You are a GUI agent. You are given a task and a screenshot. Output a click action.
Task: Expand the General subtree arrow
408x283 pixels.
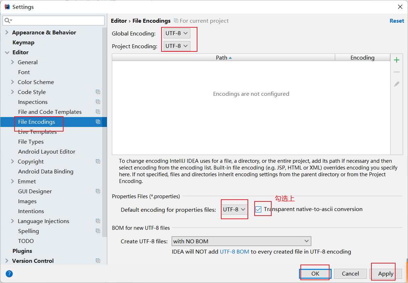[12, 62]
